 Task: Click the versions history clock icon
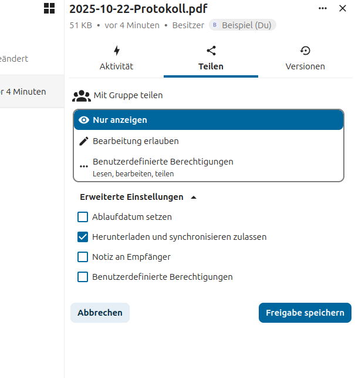pos(305,51)
